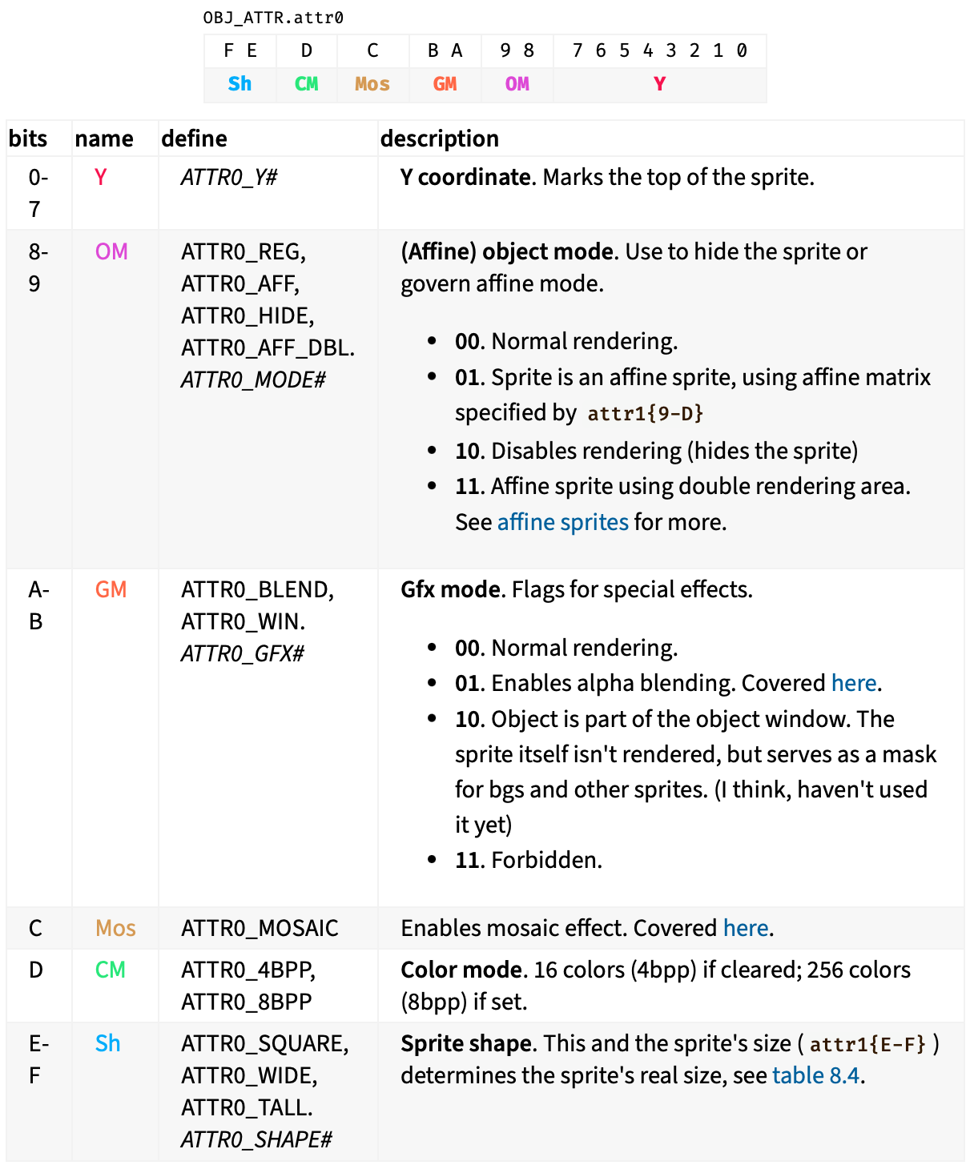Click green 'CM' cell in bit diagram
Image resolution: width=974 pixels, height=1169 pixels.
pyautogui.click(x=306, y=84)
